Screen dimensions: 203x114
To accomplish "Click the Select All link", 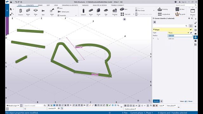I will click(x=186, y=101).
